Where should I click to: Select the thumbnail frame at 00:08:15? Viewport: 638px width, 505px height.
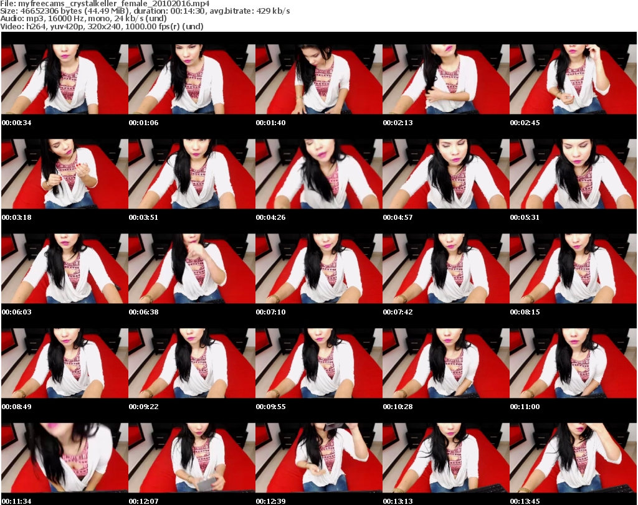tap(573, 269)
